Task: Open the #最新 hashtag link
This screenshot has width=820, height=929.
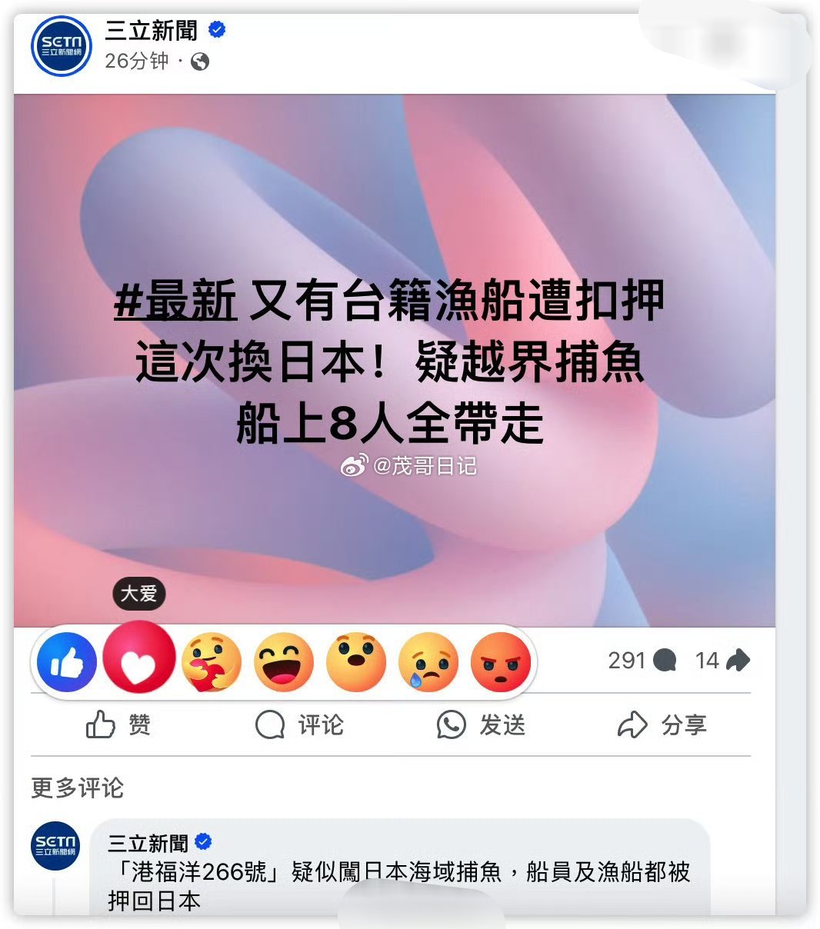Action: point(175,301)
